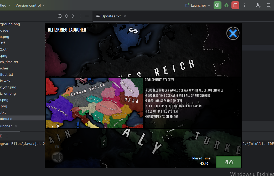Viewport: 274px width, 176px height.
Task: Click the DEVELOPMENT STAGE V3 heading
Action: (159, 80)
